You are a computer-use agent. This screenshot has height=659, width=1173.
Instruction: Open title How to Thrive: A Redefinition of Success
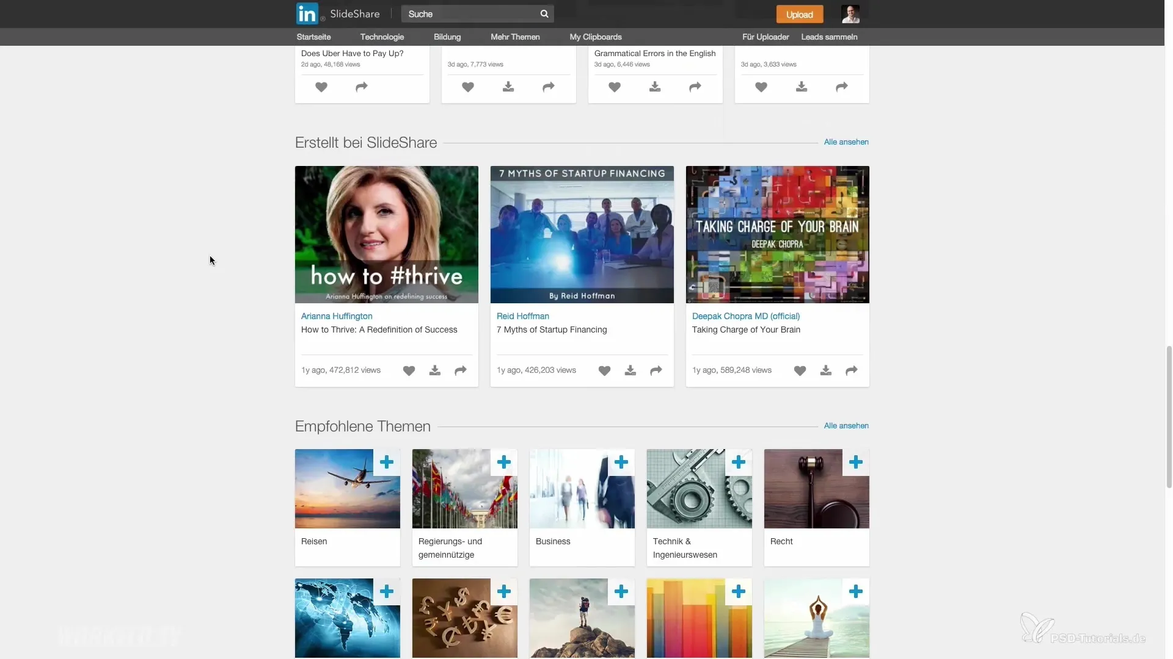379,329
